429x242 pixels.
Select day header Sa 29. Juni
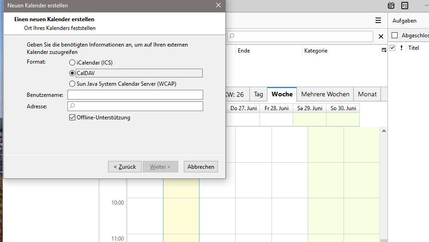[x=310, y=108]
